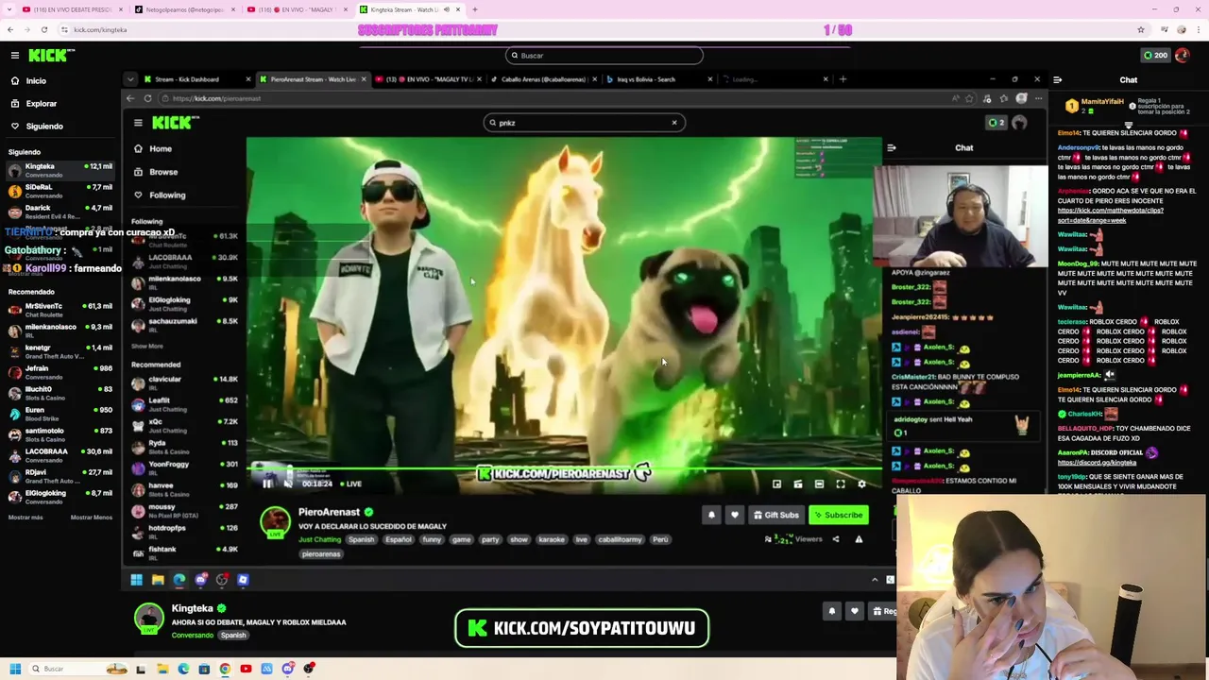Screen dimensions: 1209x680
Task: Open Windows Start menu on taskbar
Action: tap(14, 669)
